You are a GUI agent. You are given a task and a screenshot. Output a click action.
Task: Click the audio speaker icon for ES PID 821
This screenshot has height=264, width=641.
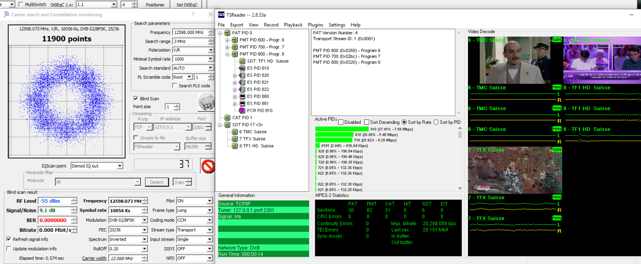point(242,82)
